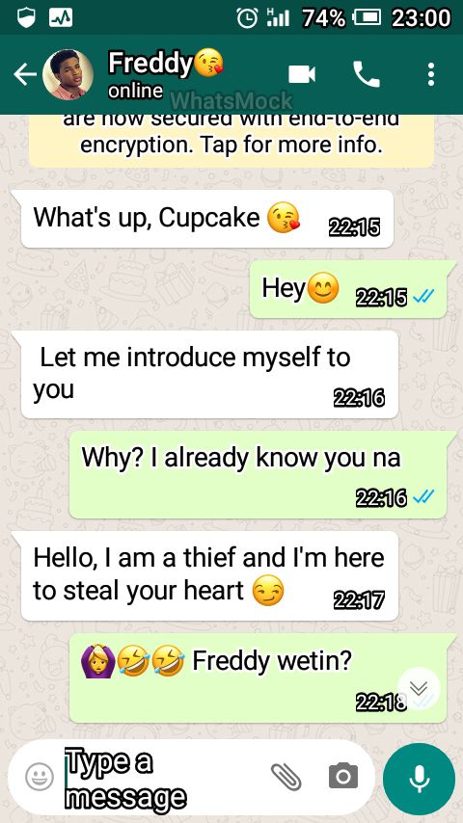Open the three-dot more options menu

pos(431,74)
